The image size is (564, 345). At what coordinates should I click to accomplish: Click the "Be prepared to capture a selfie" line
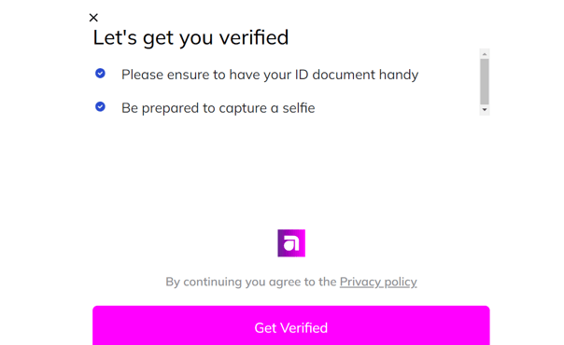[218, 108]
